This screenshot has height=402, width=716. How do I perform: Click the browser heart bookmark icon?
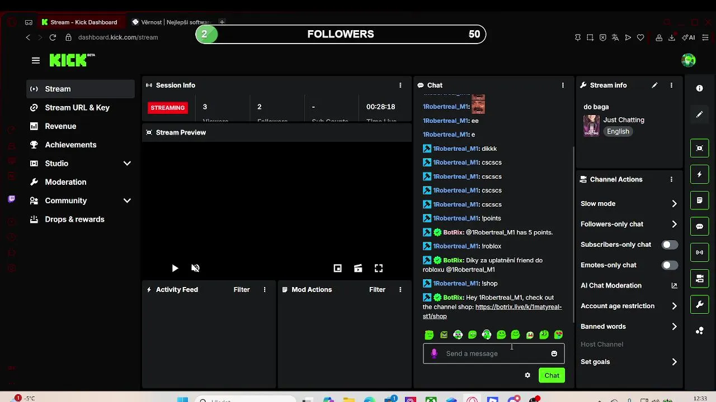click(x=640, y=37)
